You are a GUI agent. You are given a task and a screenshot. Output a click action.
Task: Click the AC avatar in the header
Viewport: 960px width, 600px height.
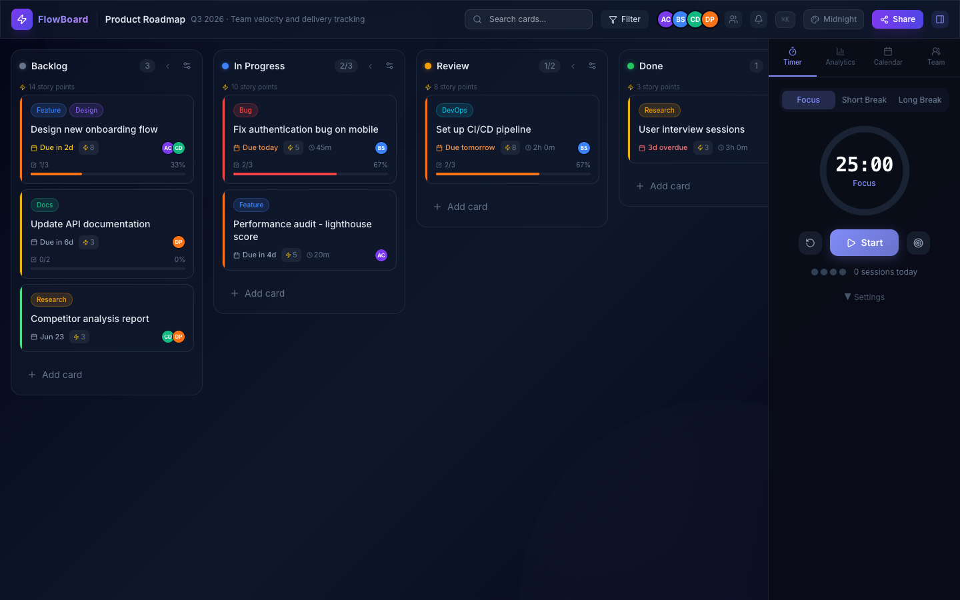(665, 19)
